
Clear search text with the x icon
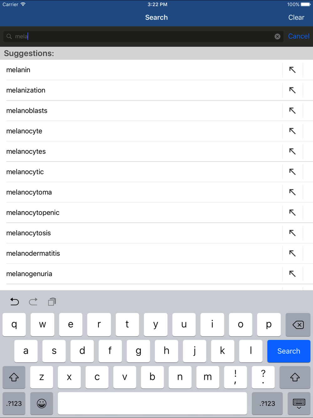coord(277,36)
